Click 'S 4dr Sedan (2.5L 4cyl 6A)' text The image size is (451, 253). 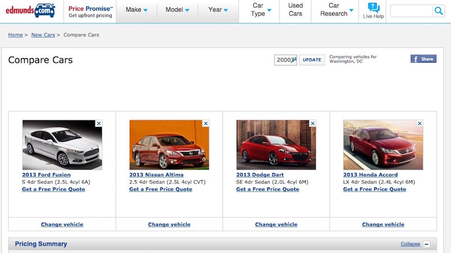[x=56, y=182]
